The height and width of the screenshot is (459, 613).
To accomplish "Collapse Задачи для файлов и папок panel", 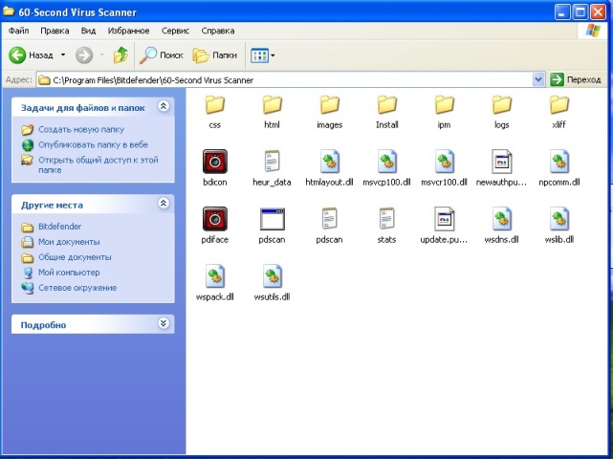I will click(x=163, y=106).
